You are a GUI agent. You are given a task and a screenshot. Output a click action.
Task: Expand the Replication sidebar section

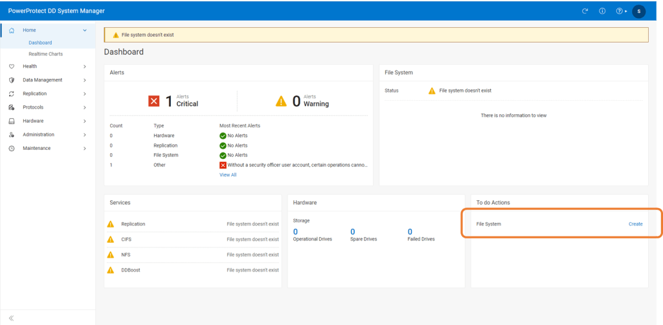[x=84, y=94]
